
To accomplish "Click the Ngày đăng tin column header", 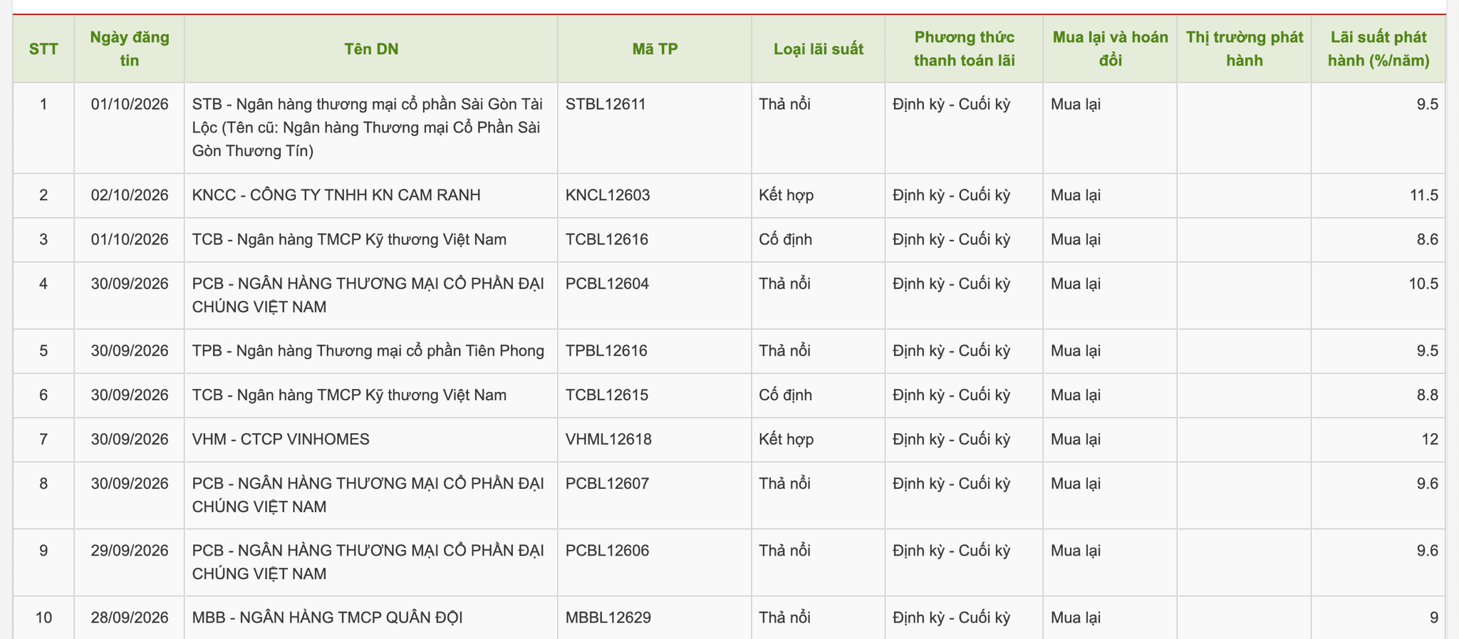I will [x=130, y=49].
